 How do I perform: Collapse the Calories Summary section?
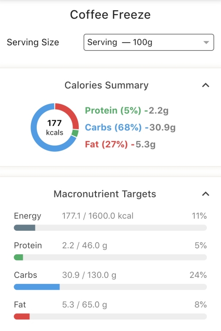click(x=206, y=85)
